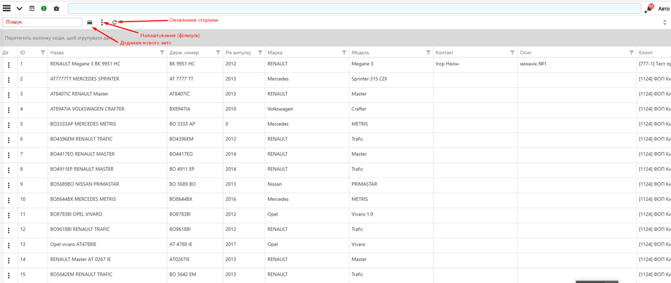671x283 pixels.
Task: Select the "RENAULT Megane 3 BK 9951 HC" name cell
Action: (x=107, y=63)
